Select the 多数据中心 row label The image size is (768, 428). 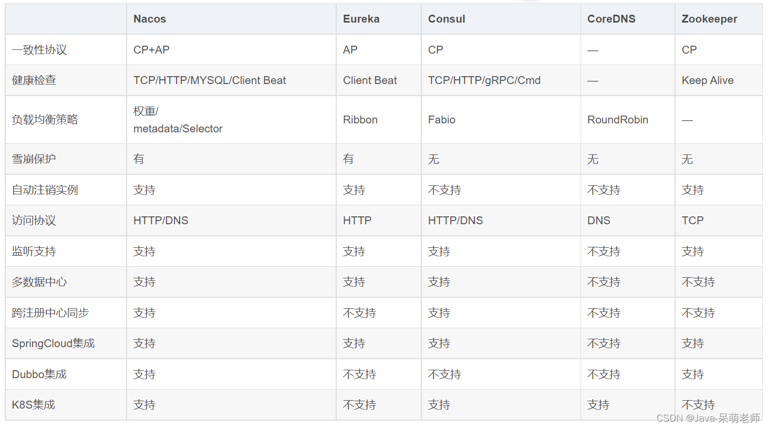click(x=39, y=282)
